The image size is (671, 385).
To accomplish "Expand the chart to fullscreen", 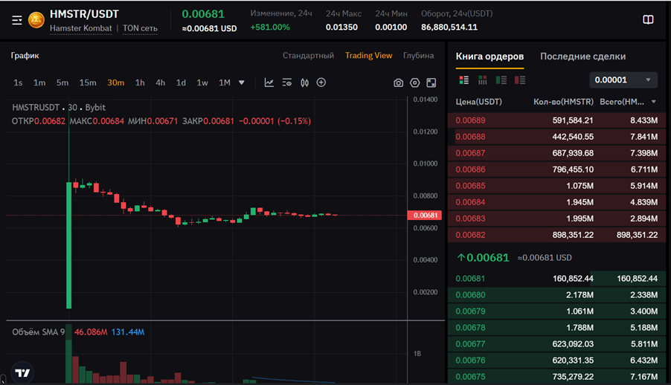I will click(x=431, y=83).
